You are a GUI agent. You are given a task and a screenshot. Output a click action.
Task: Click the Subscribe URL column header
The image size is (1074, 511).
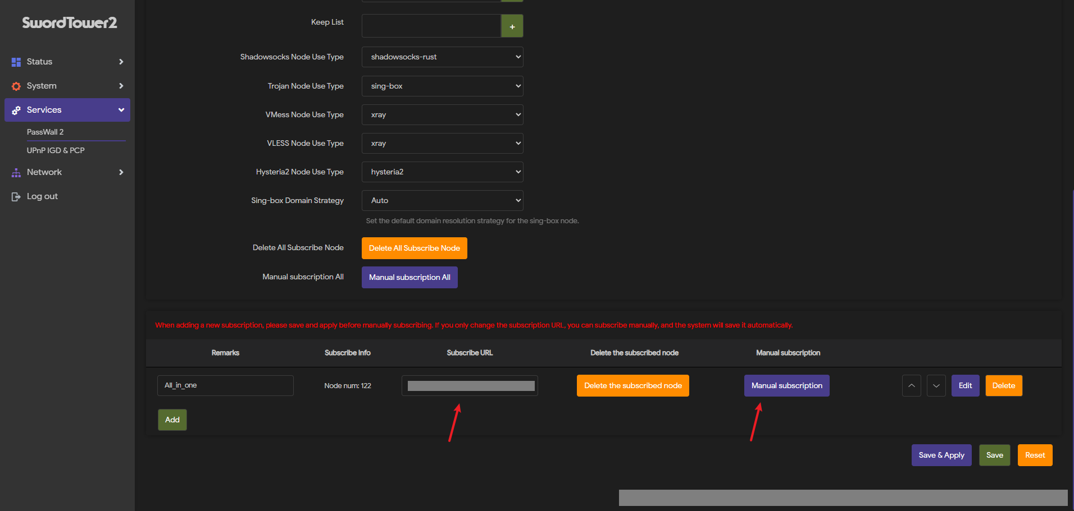470,353
